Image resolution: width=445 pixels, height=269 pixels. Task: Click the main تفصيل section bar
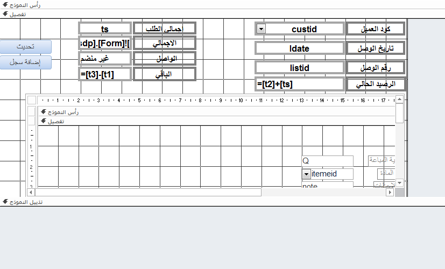click(223, 14)
